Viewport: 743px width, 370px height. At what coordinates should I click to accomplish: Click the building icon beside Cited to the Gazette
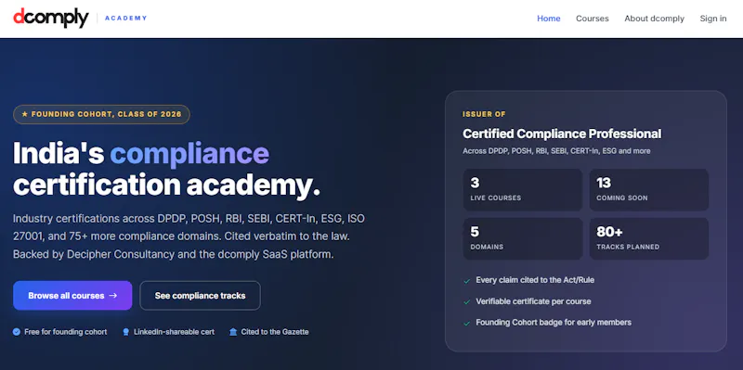tap(233, 332)
